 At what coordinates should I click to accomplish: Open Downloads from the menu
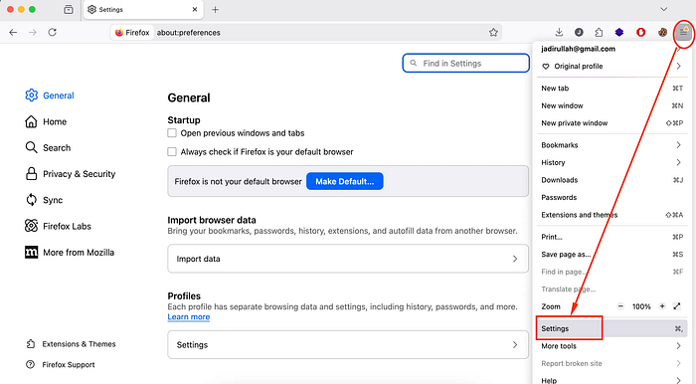coord(612,180)
